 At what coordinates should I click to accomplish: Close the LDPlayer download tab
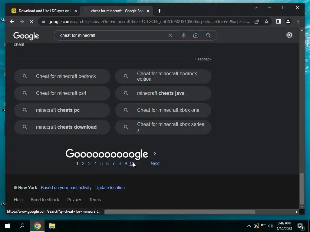click(x=75, y=11)
